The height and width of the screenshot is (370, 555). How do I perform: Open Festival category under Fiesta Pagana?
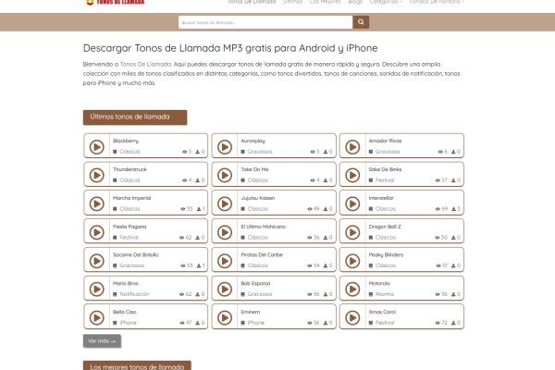(129, 237)
